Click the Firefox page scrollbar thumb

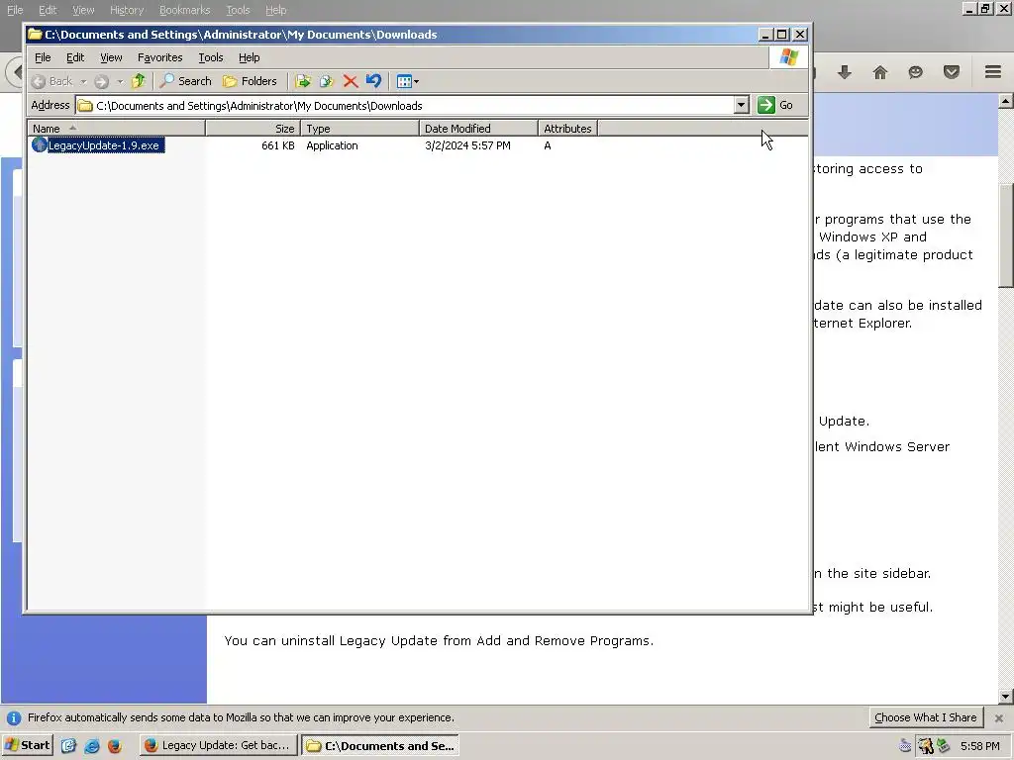[x=1005, y=236]
